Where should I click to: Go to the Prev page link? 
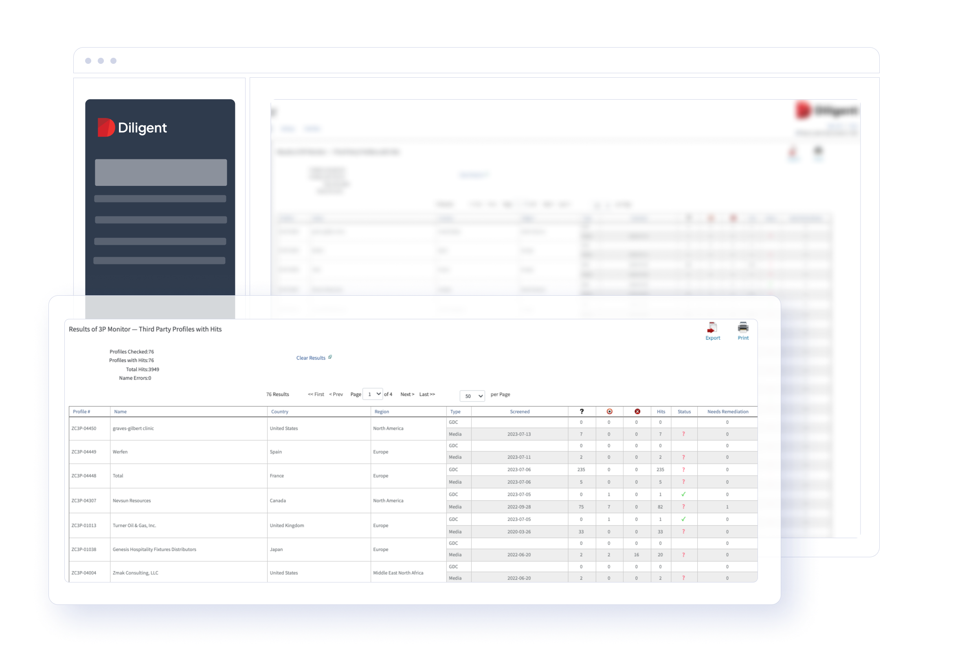click(336, 394)
